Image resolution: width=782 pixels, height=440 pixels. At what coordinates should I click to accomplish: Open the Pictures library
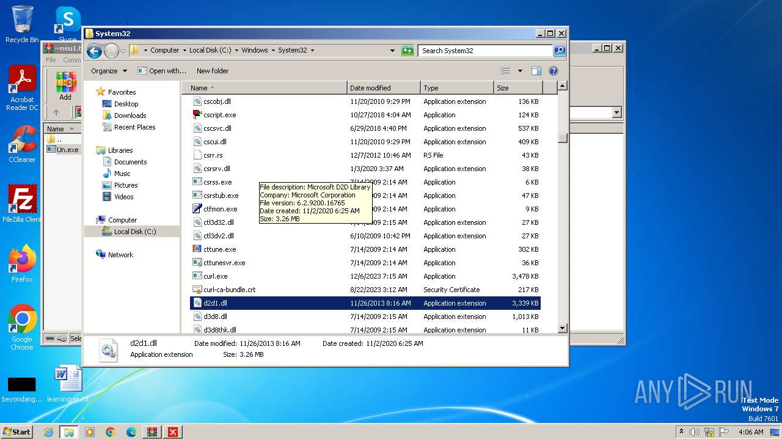click(x=125, y=185)
